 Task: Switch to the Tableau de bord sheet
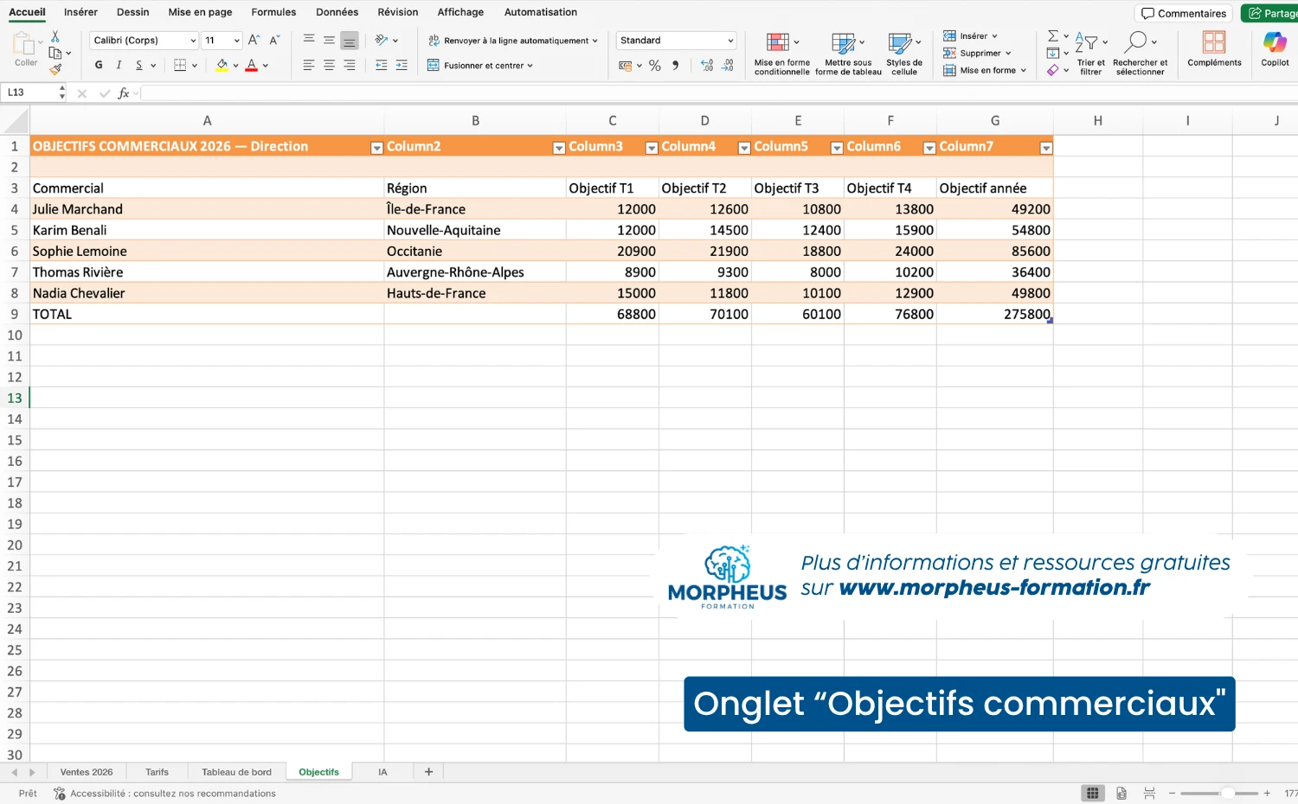tap(236, 772)
